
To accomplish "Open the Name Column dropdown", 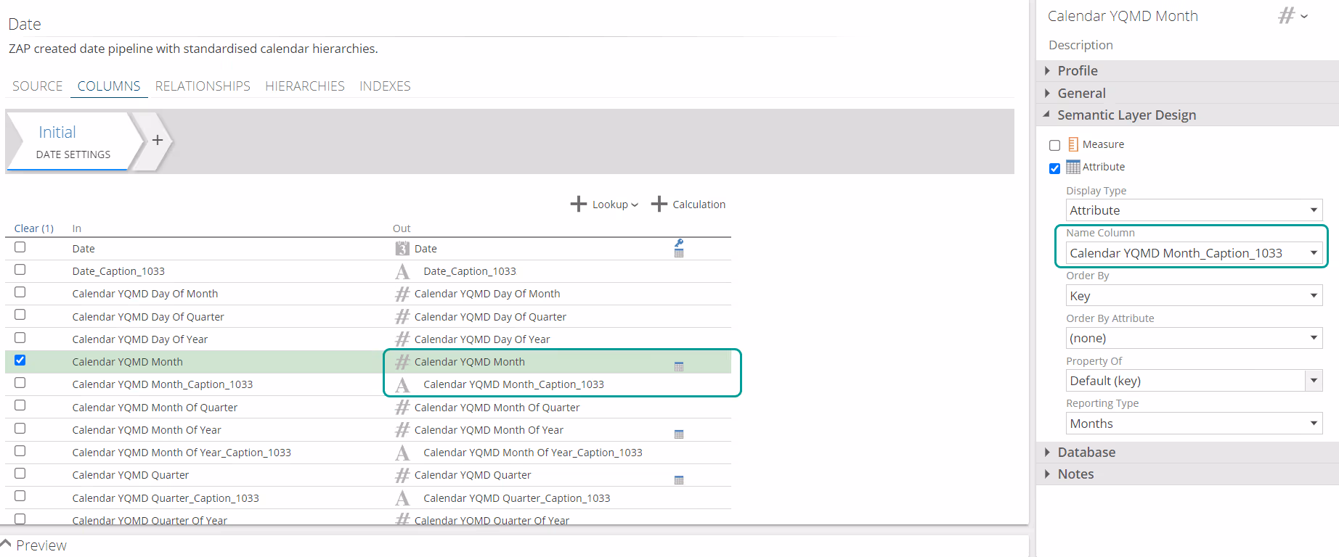I will coord(1193,253).
